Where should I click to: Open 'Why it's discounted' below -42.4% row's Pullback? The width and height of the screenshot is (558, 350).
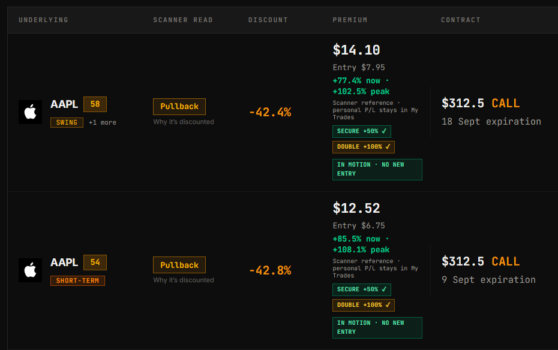(184, 122)
